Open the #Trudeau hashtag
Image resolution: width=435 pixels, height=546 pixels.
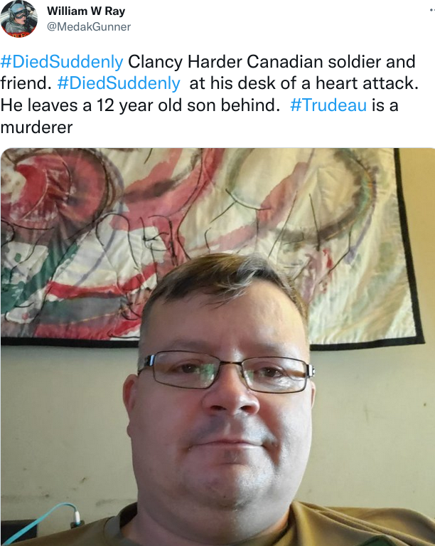[328, 105]
